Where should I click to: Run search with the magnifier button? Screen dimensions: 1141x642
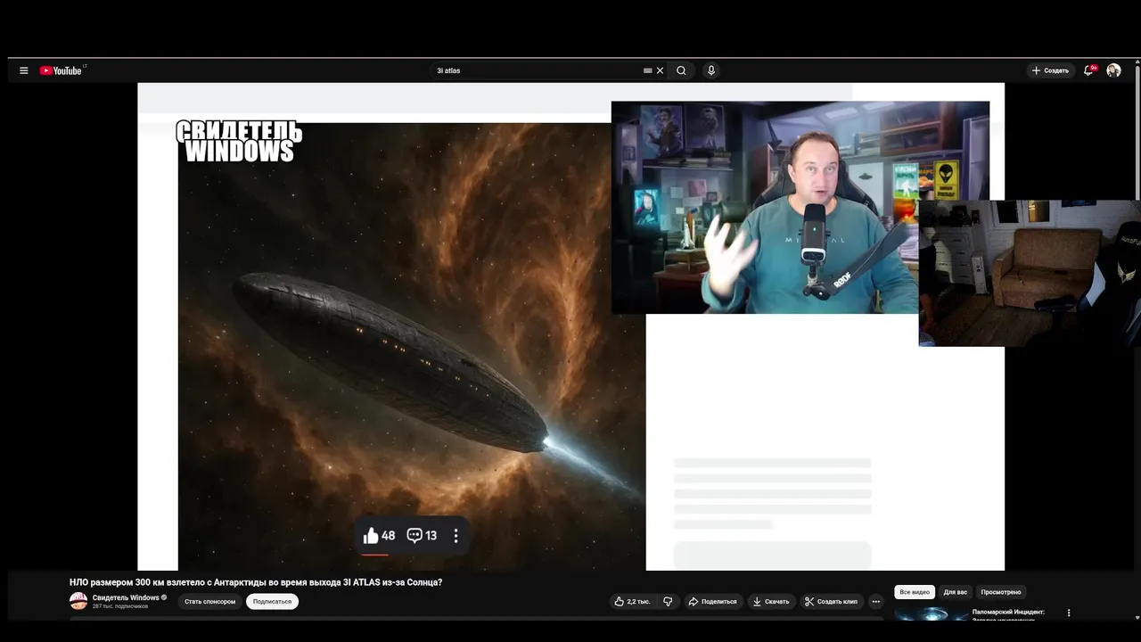(681, 70)
